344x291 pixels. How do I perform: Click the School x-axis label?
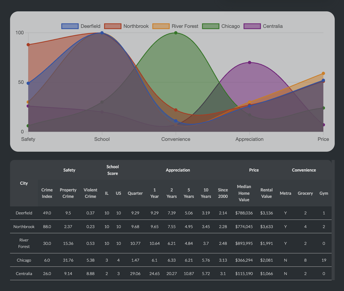[x=102, y=139]
